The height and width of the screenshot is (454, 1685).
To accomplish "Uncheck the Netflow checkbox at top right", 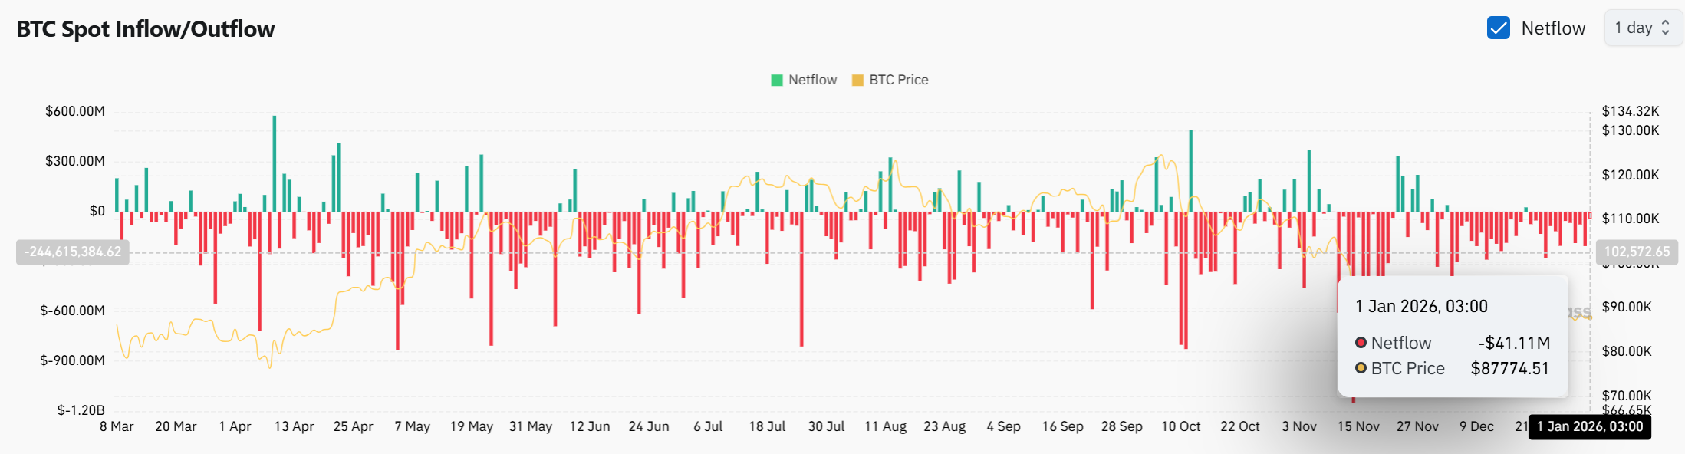I will click(x=1498, y=28).
